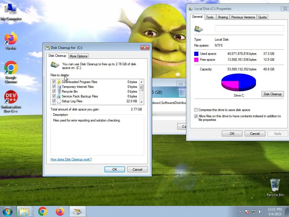Switch to the Tools tab

coord(210,17)
